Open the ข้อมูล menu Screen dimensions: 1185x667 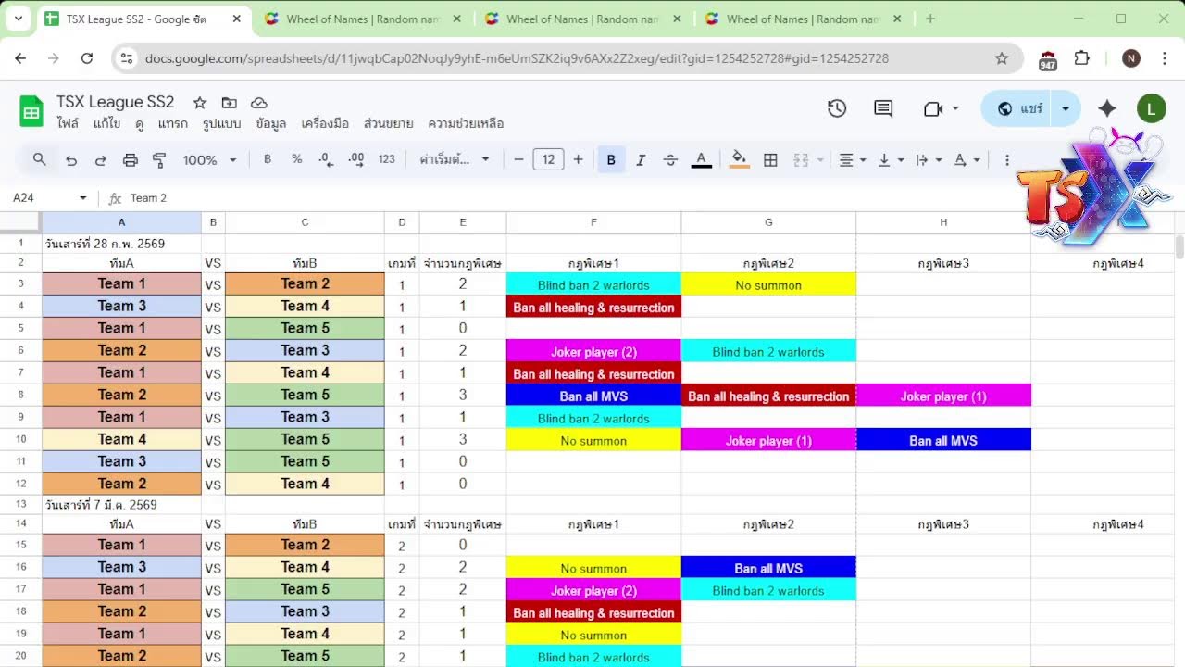click(x=270, y=123)
